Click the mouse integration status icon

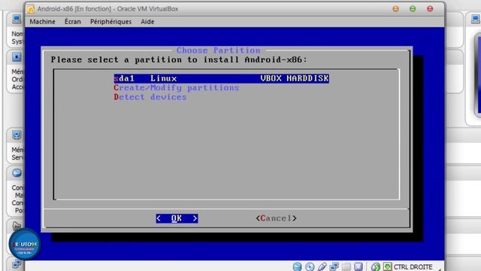pyautogui.click(x=376, y=266)
